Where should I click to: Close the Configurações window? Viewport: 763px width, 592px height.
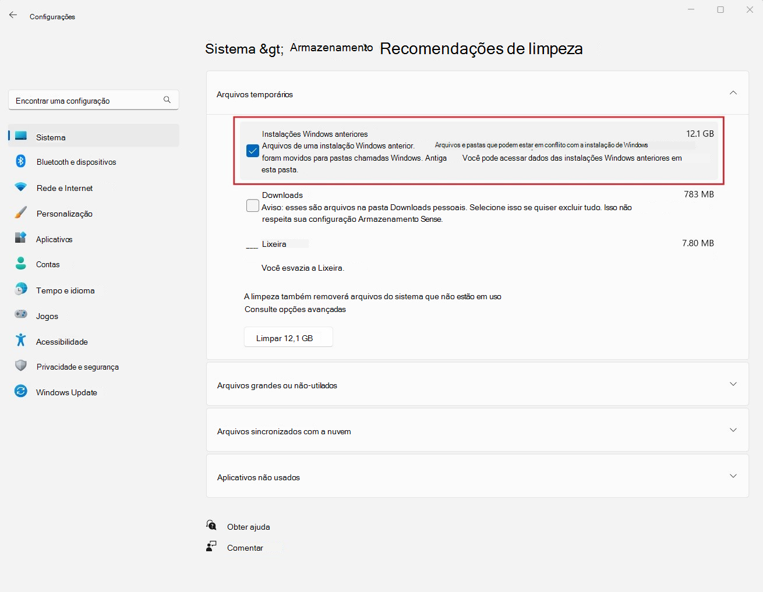750,9
